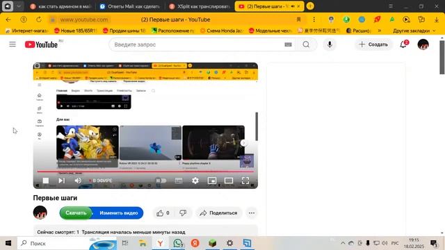Toggle the autoplay switch
The width and height of the screenshot is (445, 250).
point(161,181)
